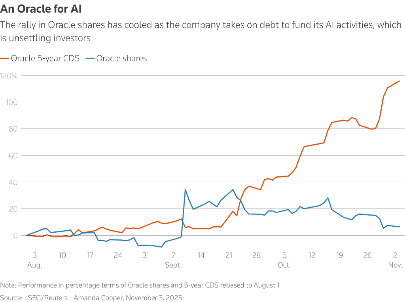
Task: Click the blue line's sharp September spike peak
Action: pos(185,189)
